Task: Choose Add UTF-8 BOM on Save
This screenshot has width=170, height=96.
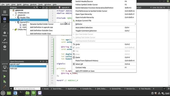Action: tap(104, 71)
